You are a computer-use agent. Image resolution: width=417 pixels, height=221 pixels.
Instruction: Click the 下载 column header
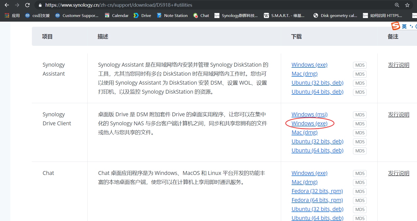[296, 37]
